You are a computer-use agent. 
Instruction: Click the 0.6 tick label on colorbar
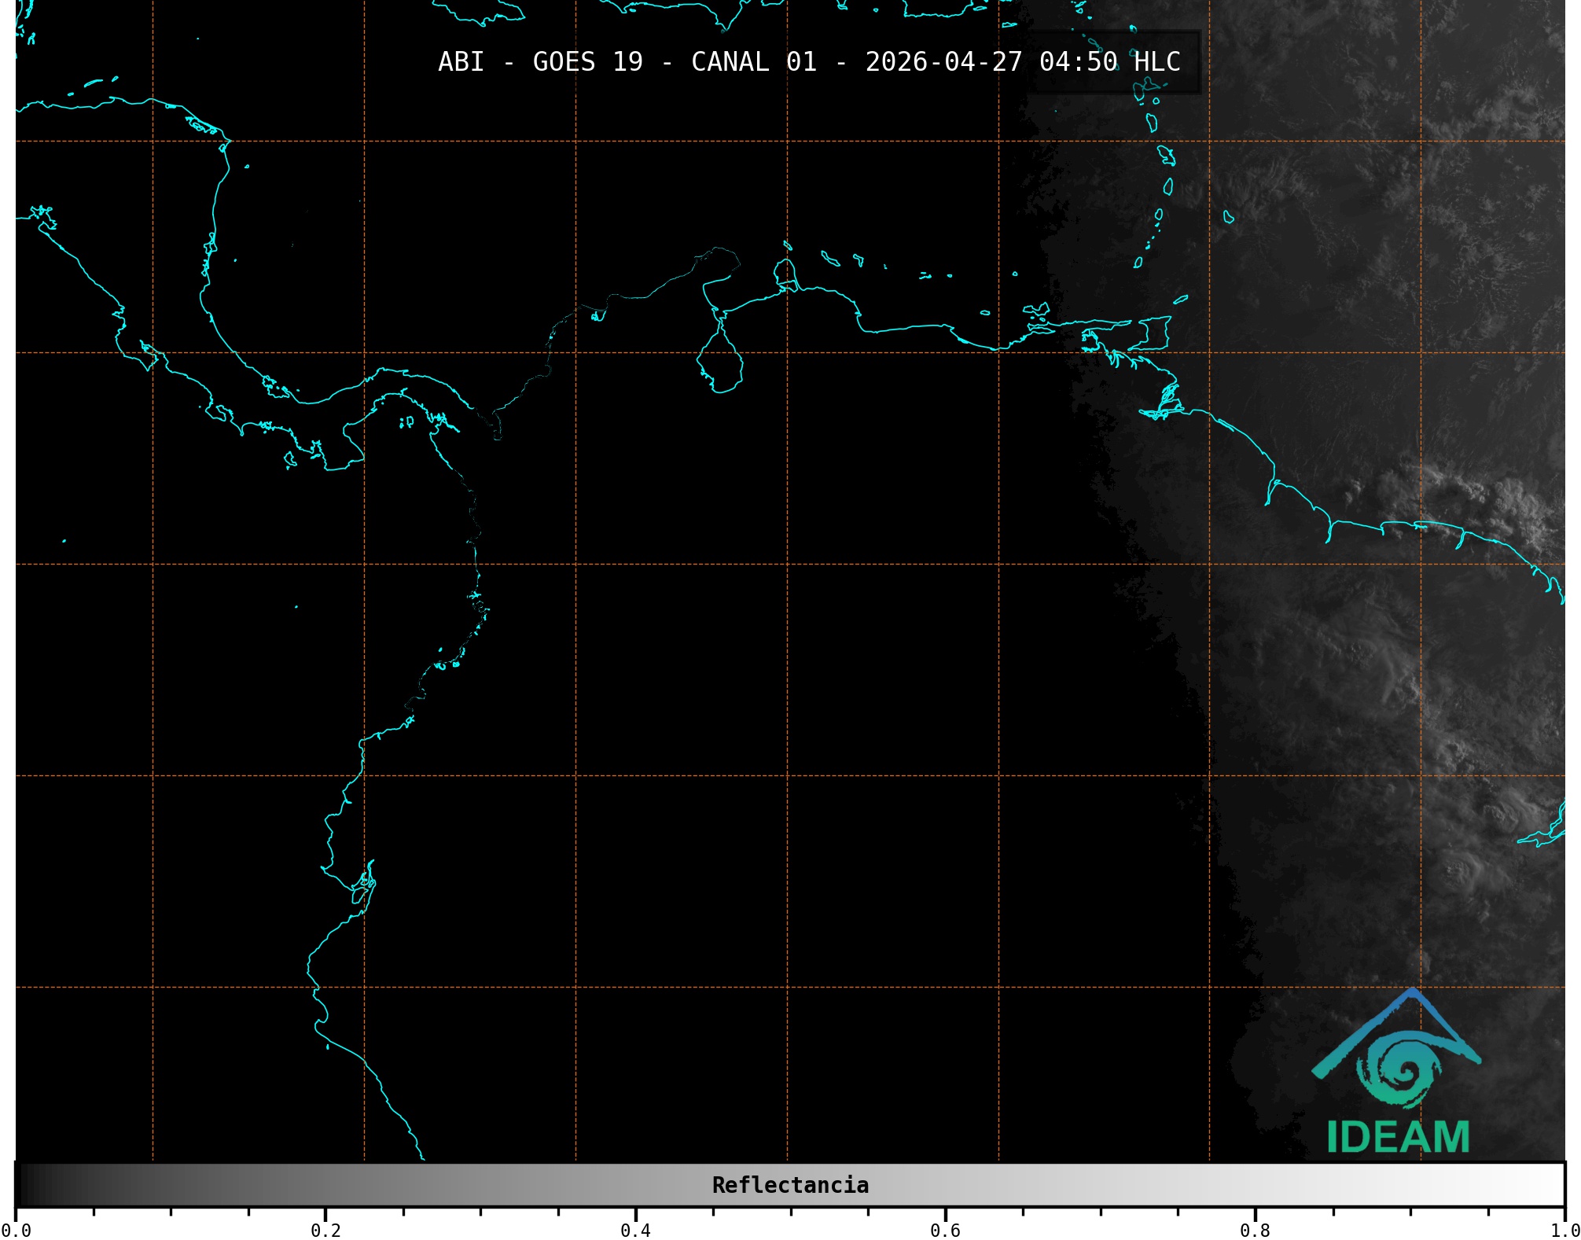[945, 1231]
